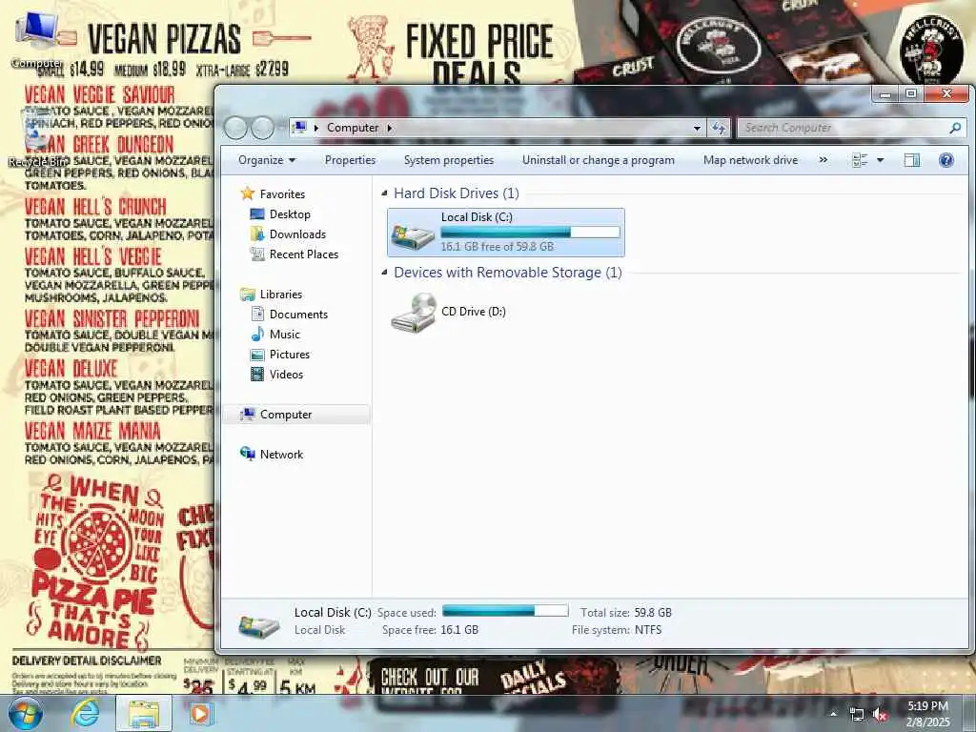976x732 pixels.
Task: Show hidden tray icons arrow
Action: tap(833, 714)
